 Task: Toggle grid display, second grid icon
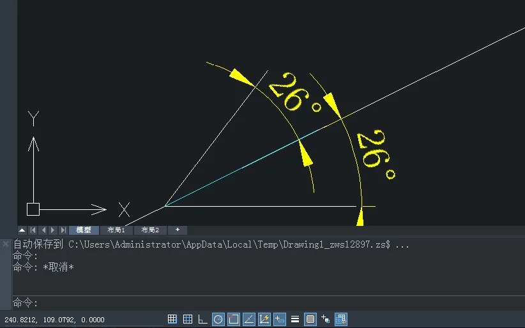[188, 319]
